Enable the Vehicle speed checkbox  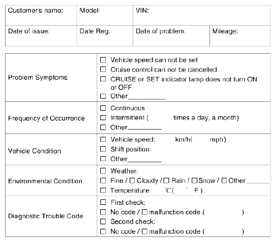point(103,140)
